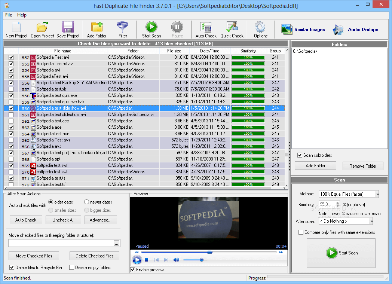Screen dimensions: 392x284
Task: Enable Compare only files with same extensions
Action: coord(301,232)
